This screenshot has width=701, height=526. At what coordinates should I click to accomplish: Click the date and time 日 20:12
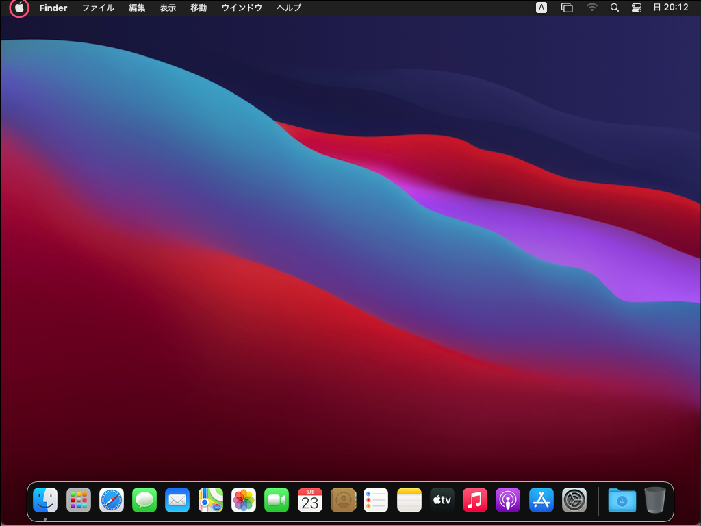[x=671, y=8]
